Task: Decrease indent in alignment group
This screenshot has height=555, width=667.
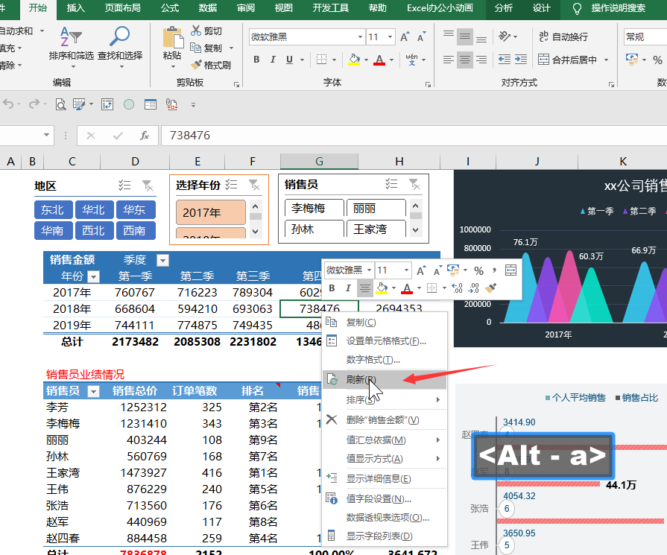Action: coord(505,60)
